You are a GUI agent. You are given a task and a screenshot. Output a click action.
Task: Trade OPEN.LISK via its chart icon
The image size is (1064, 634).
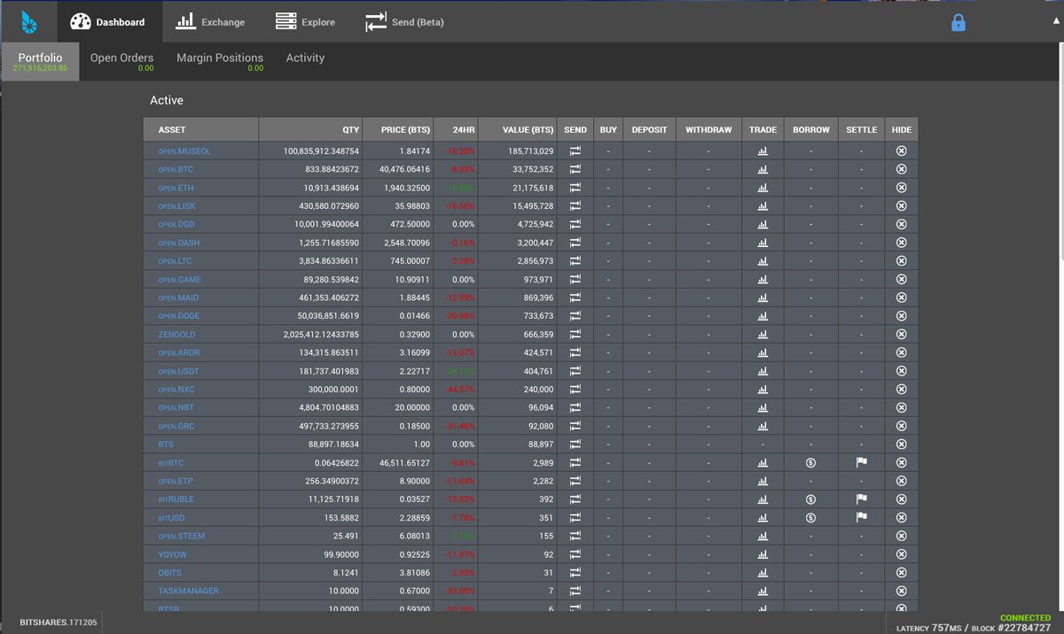[762, 206]
